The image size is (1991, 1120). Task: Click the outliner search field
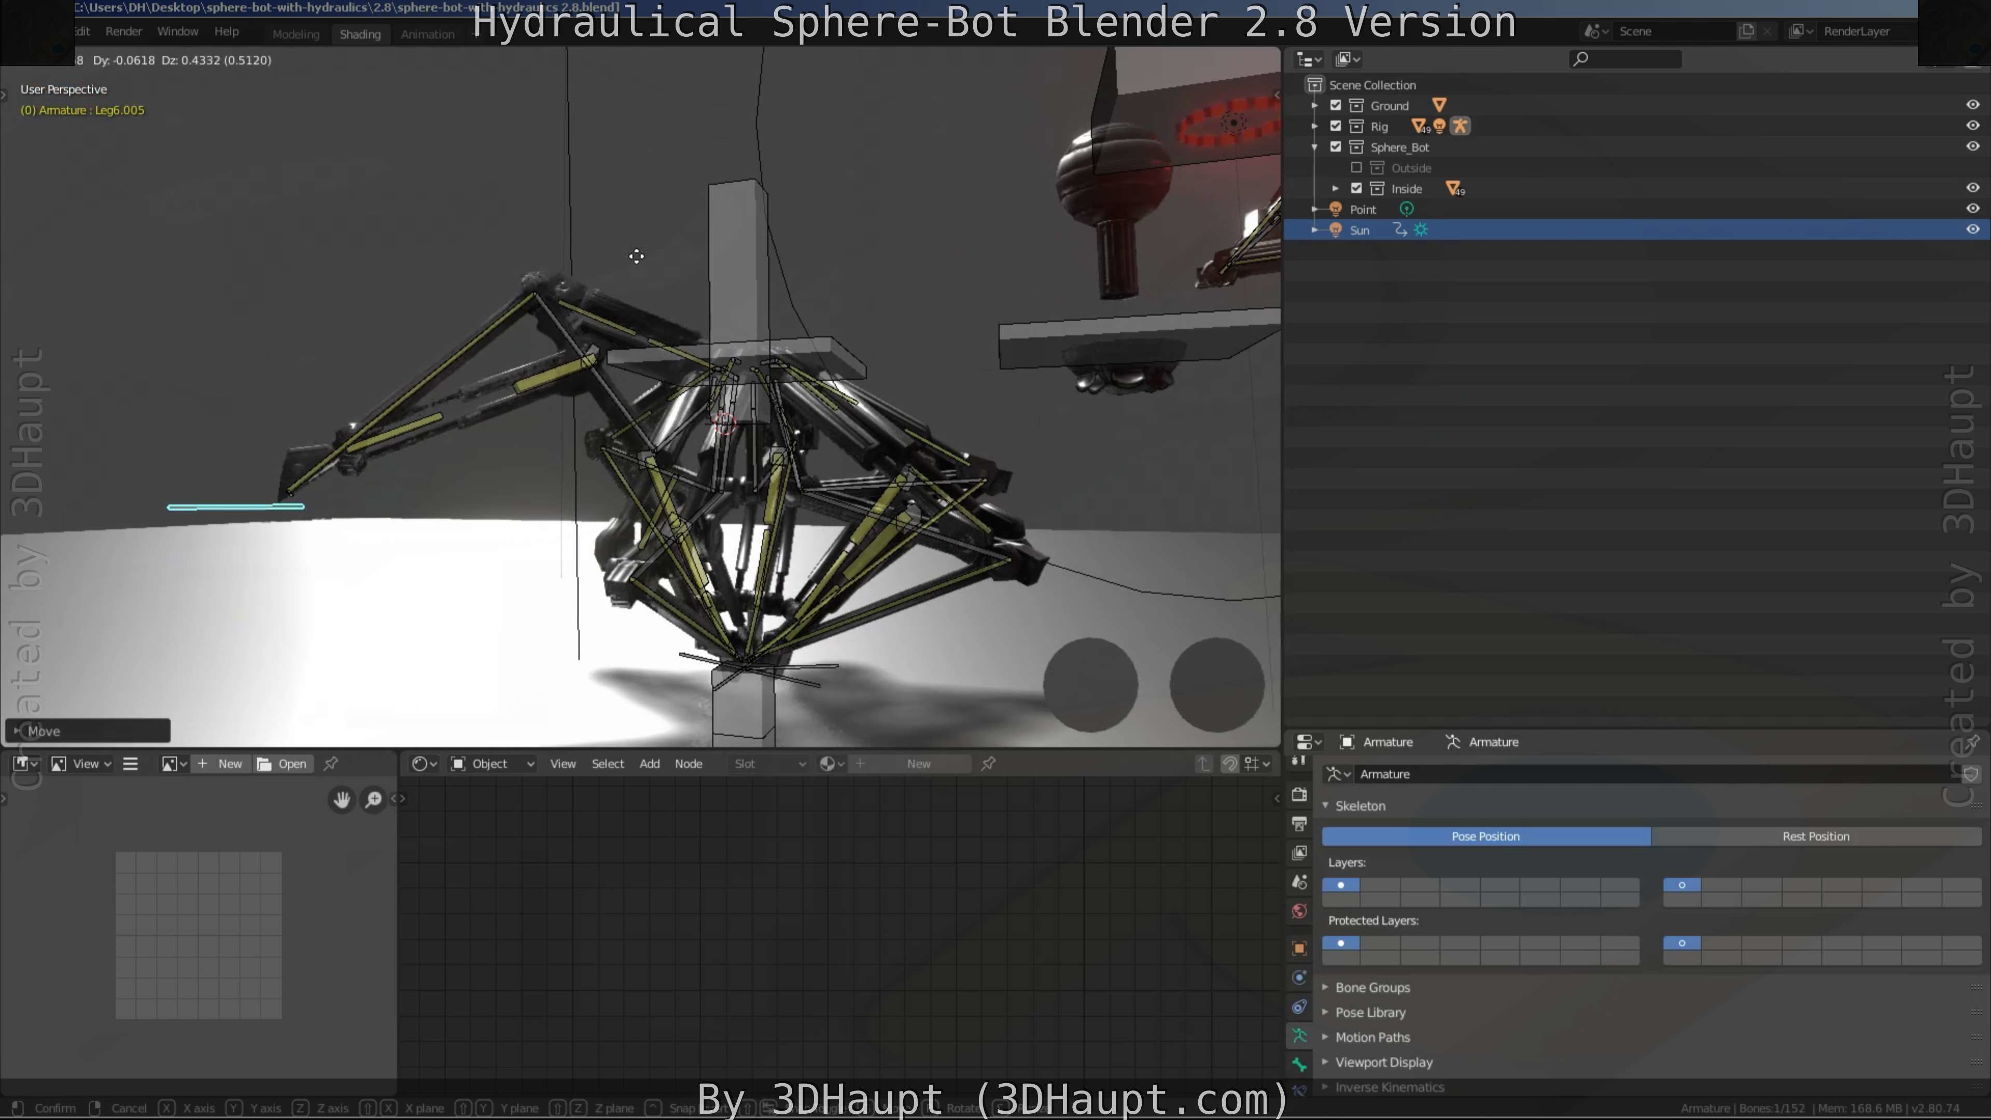click(x=1625, y=59)
